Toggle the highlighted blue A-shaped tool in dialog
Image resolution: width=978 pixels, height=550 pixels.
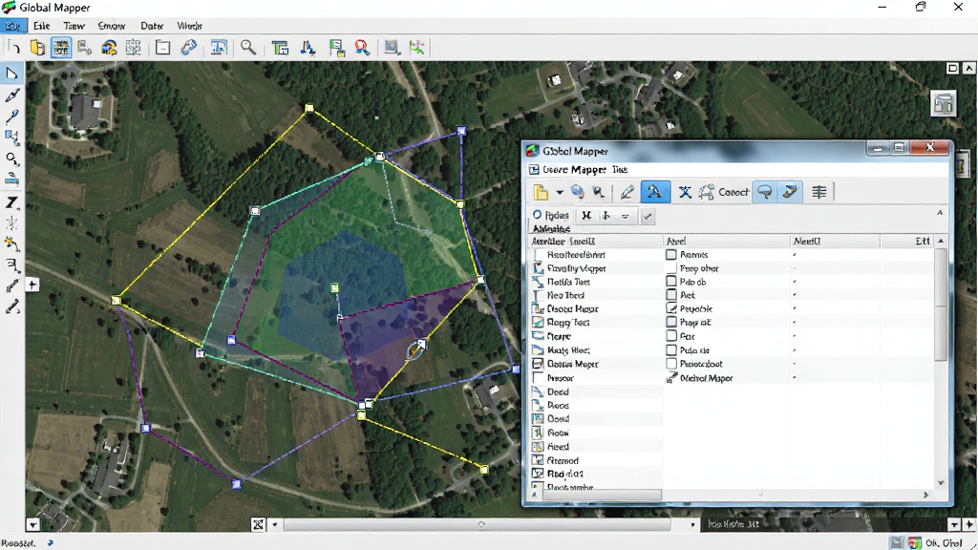point(655,191)
